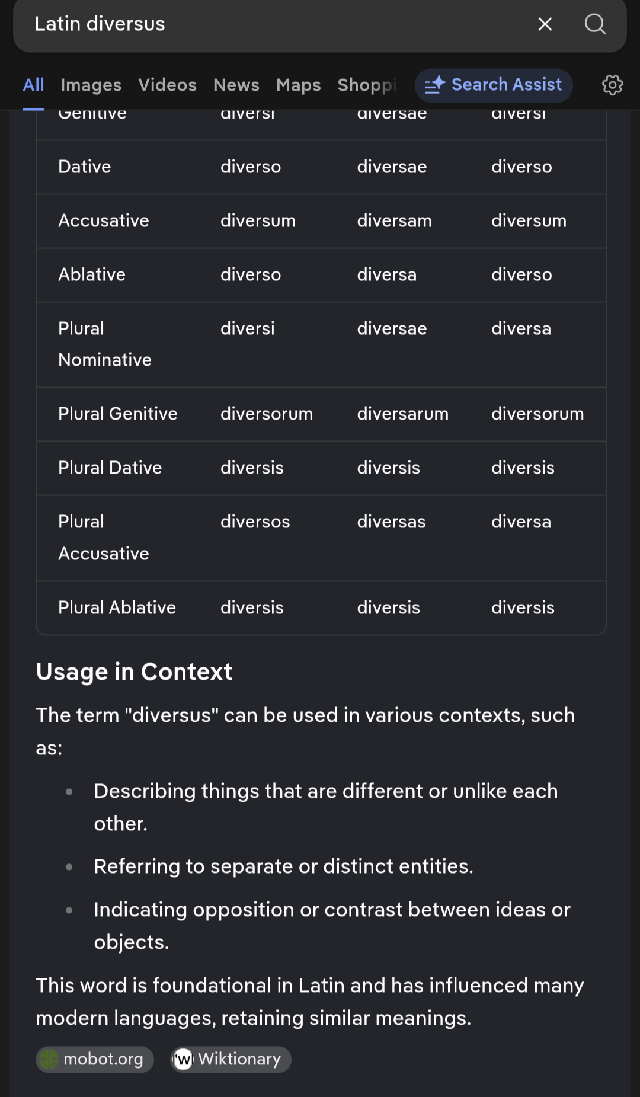Image resolution: width=640 pixels, height=1097 pixels.
Task: Tap the magnifying glass search icon
Action: (594, 24)
